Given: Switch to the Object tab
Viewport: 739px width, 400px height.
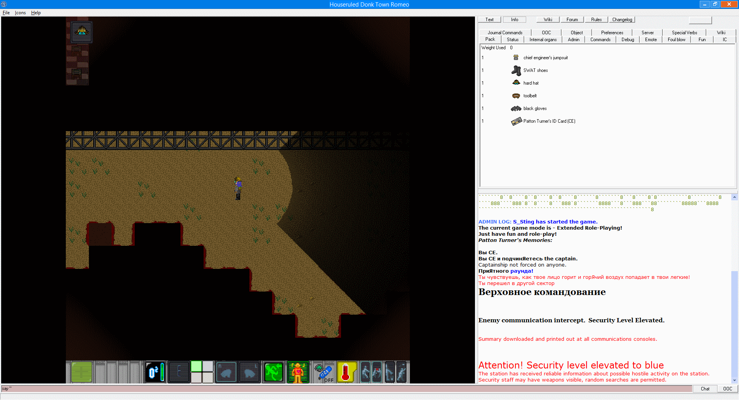Looking at the screenshot, I should click(x=577, y=33).
